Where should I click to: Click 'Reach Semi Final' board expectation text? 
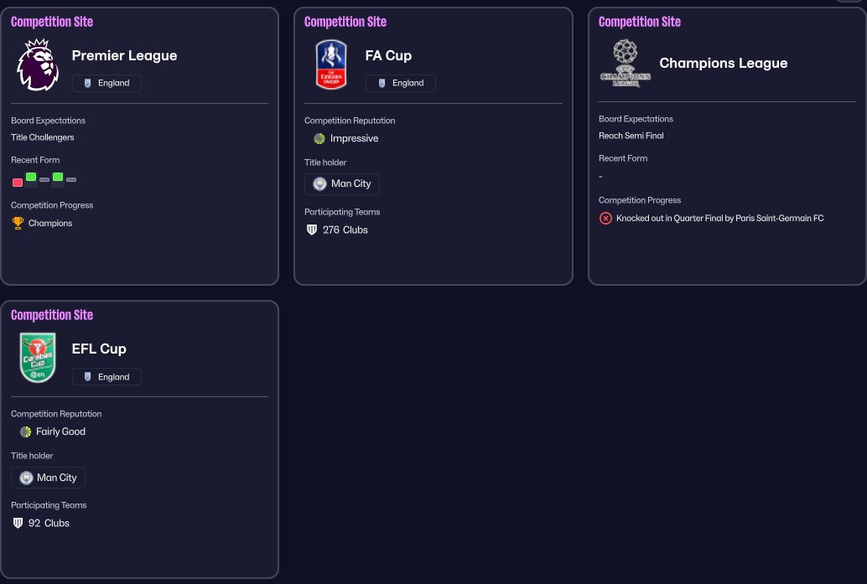631,136
